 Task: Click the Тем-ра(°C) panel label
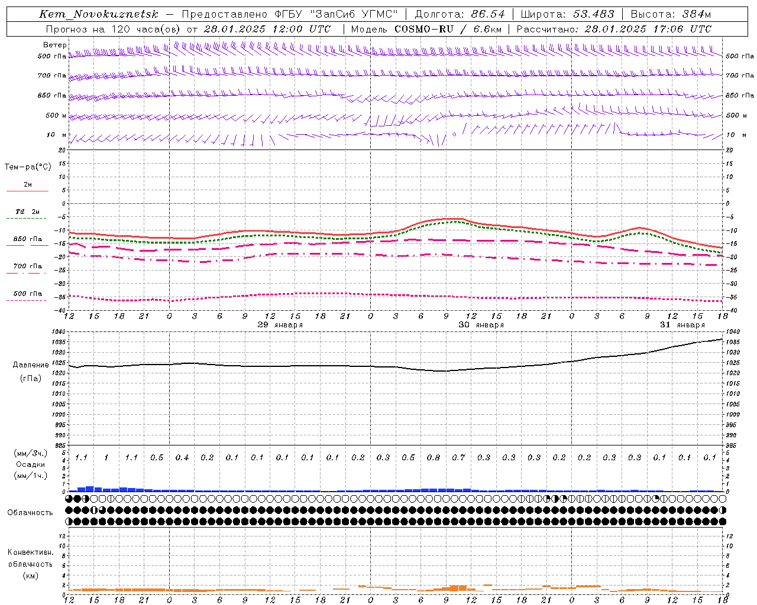pos(28,167)
